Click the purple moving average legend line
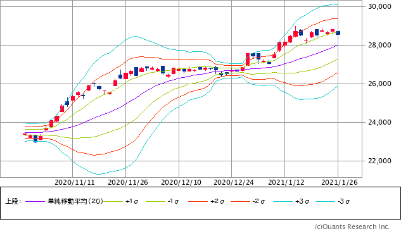401x236 pixels. (x=35, y=202)
